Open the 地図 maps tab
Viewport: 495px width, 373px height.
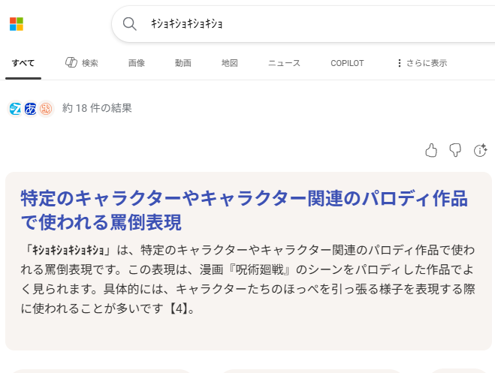pyautogui.click(x=230, y=63)
